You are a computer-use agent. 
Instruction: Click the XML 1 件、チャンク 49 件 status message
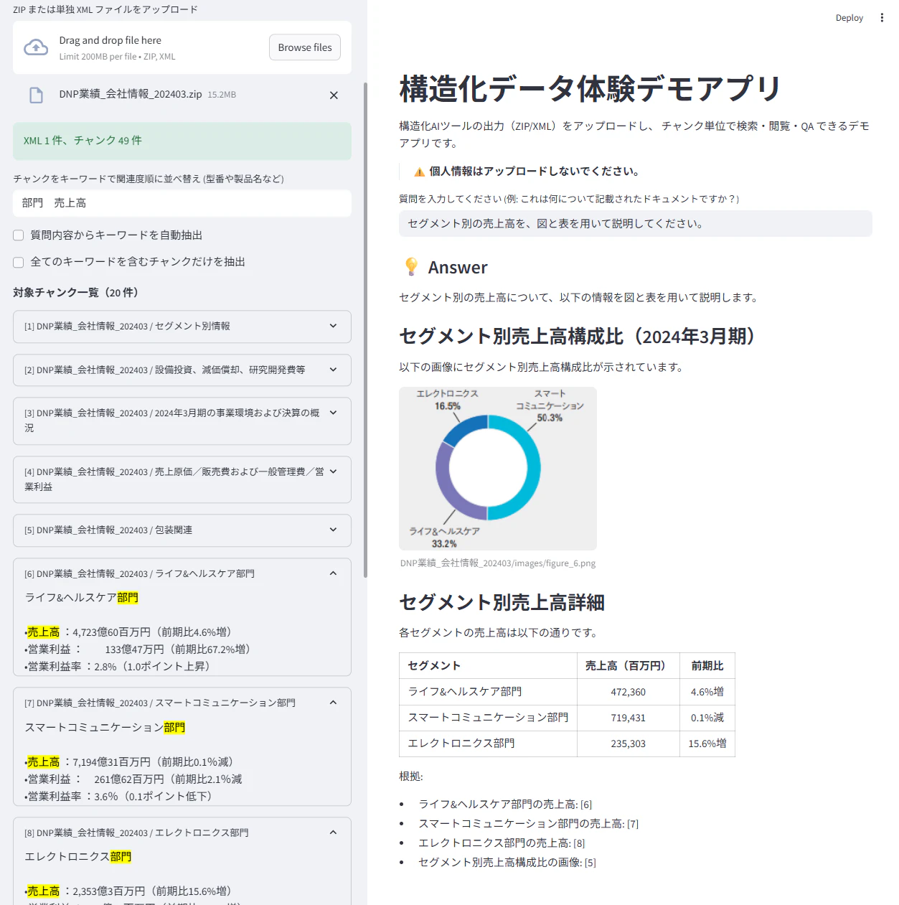[182, 141]
